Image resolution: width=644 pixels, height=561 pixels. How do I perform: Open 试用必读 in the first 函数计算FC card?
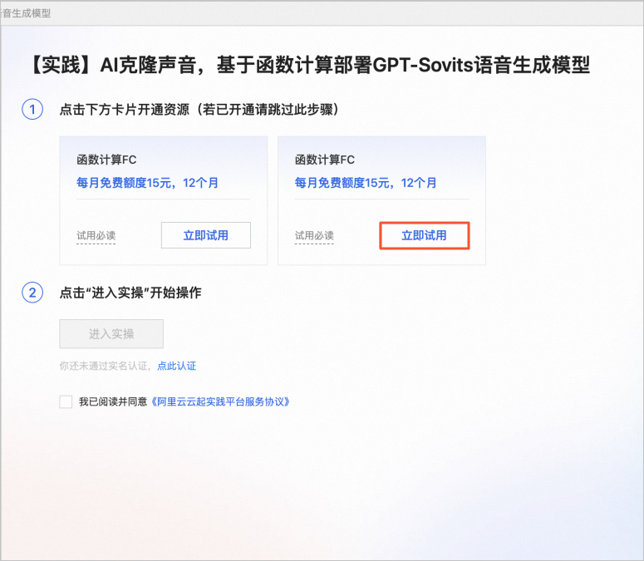point(96,236)
